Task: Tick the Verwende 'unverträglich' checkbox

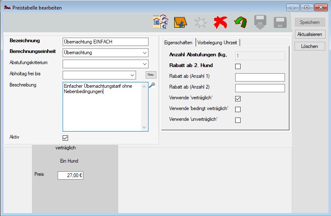Action: [238, 120]
